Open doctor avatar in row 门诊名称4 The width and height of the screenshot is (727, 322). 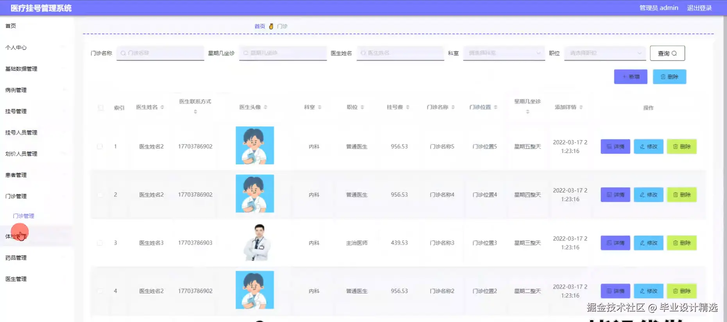255,194
